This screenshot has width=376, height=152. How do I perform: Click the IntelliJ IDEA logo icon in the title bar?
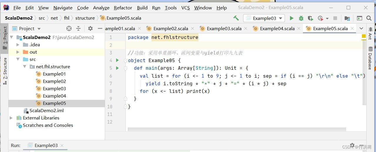[6, 8]
